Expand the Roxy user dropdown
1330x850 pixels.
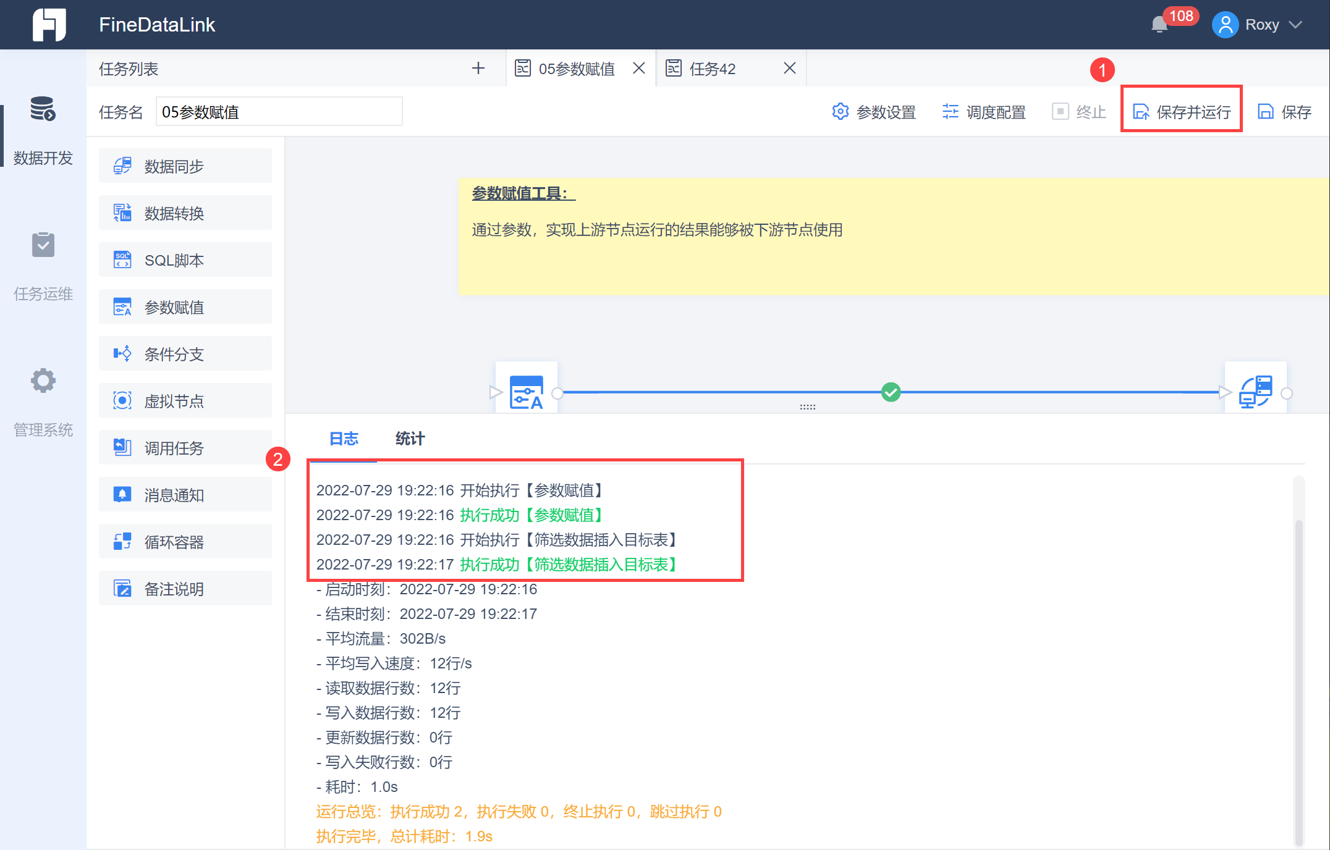pyautogui.click(x=1296, y=25)
